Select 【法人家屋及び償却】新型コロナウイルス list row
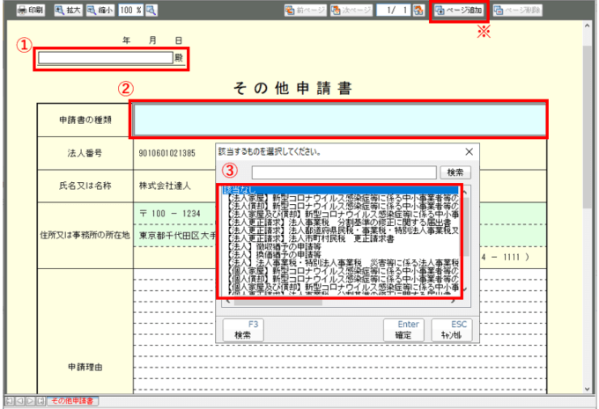599x409 pixels. [340, 215]
